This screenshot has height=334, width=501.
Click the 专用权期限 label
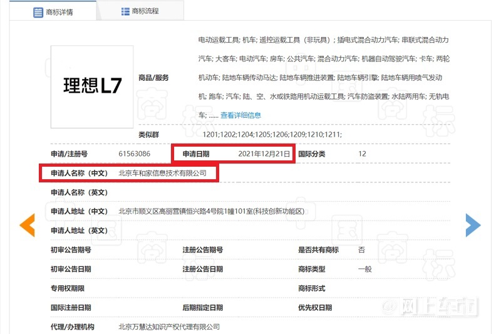click(68, 288)
